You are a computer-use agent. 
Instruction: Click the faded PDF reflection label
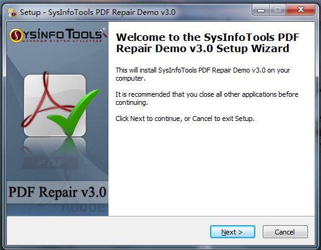[51, 163]
